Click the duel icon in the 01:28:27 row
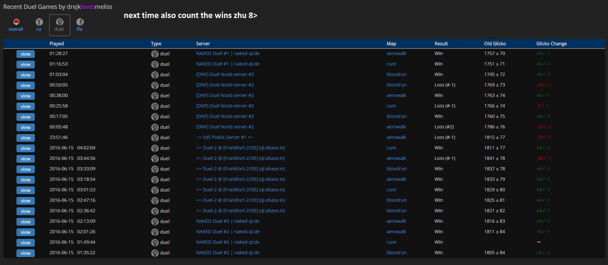This screenshot has height=265, width=608. point(155,54)
